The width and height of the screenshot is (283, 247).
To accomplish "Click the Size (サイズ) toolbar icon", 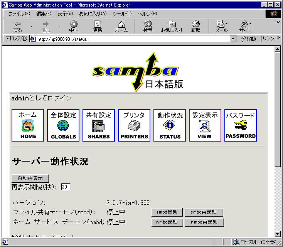I will (246, 27).
